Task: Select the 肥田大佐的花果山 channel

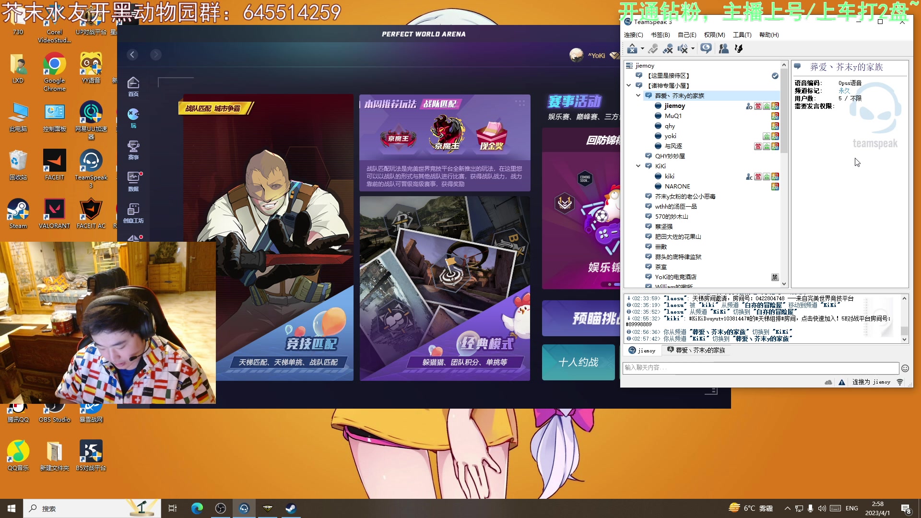Action: pyautogui.click(x=678, y=237)
